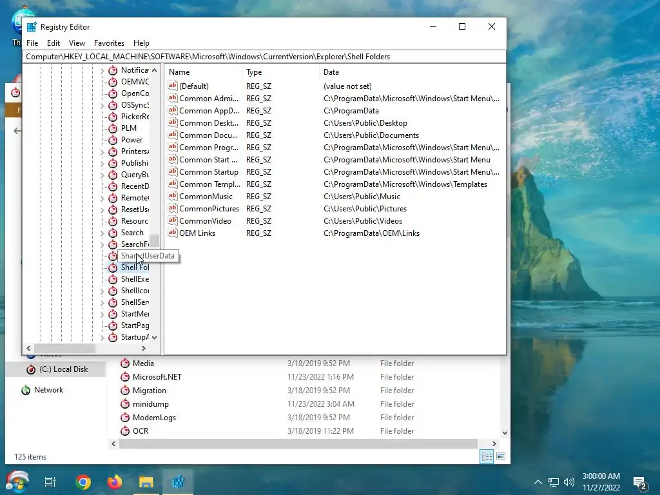Click the tree pane scroll down arrow

[x=155, y=337]
